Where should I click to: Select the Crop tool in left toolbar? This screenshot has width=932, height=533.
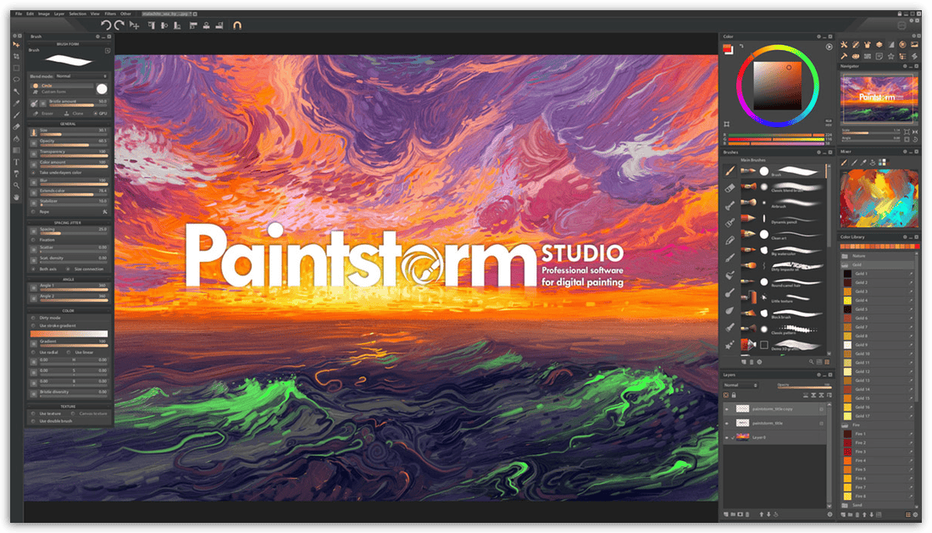click(17, 56)
